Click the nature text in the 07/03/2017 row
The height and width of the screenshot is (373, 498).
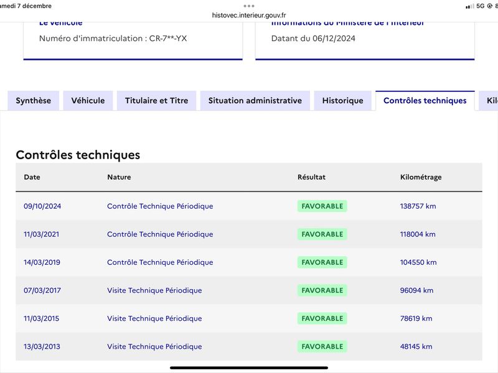154,290
